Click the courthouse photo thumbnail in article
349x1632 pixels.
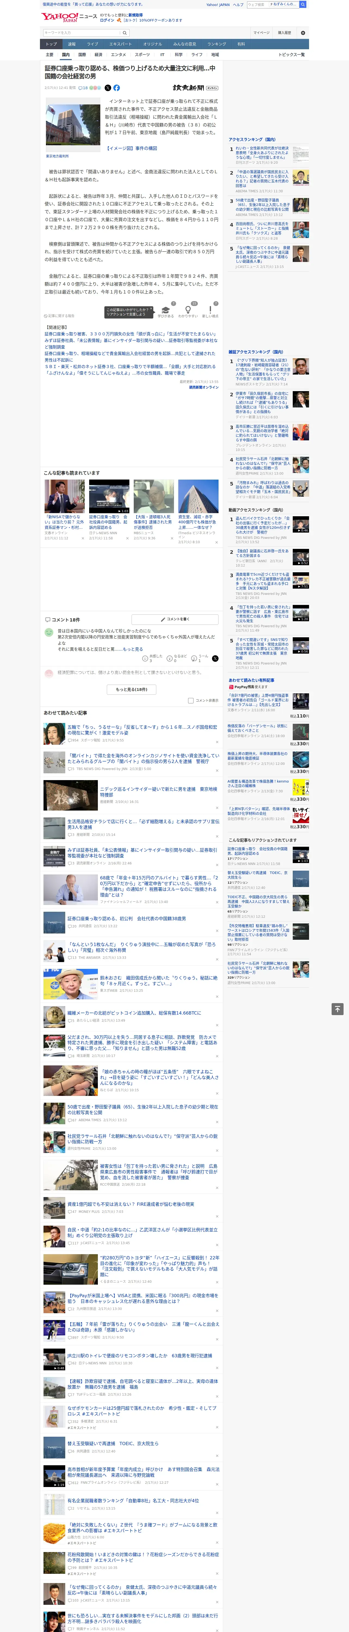click(72, 124)
